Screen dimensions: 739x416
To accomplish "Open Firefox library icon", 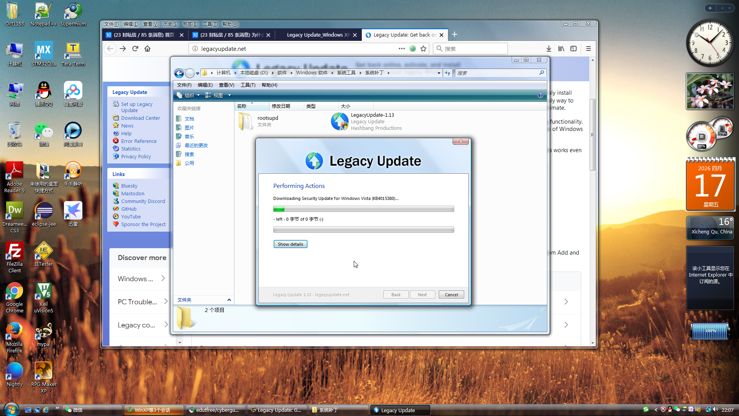I will 561,49.
